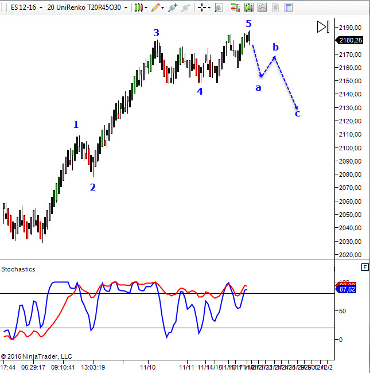Click the wave label c

pyautogui.click(x=297, y=114)
